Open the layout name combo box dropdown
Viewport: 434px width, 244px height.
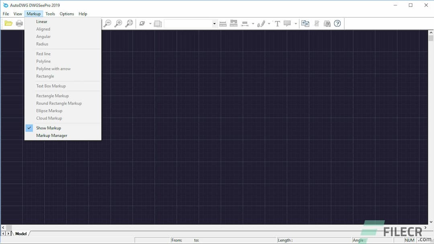click(214, 23)
